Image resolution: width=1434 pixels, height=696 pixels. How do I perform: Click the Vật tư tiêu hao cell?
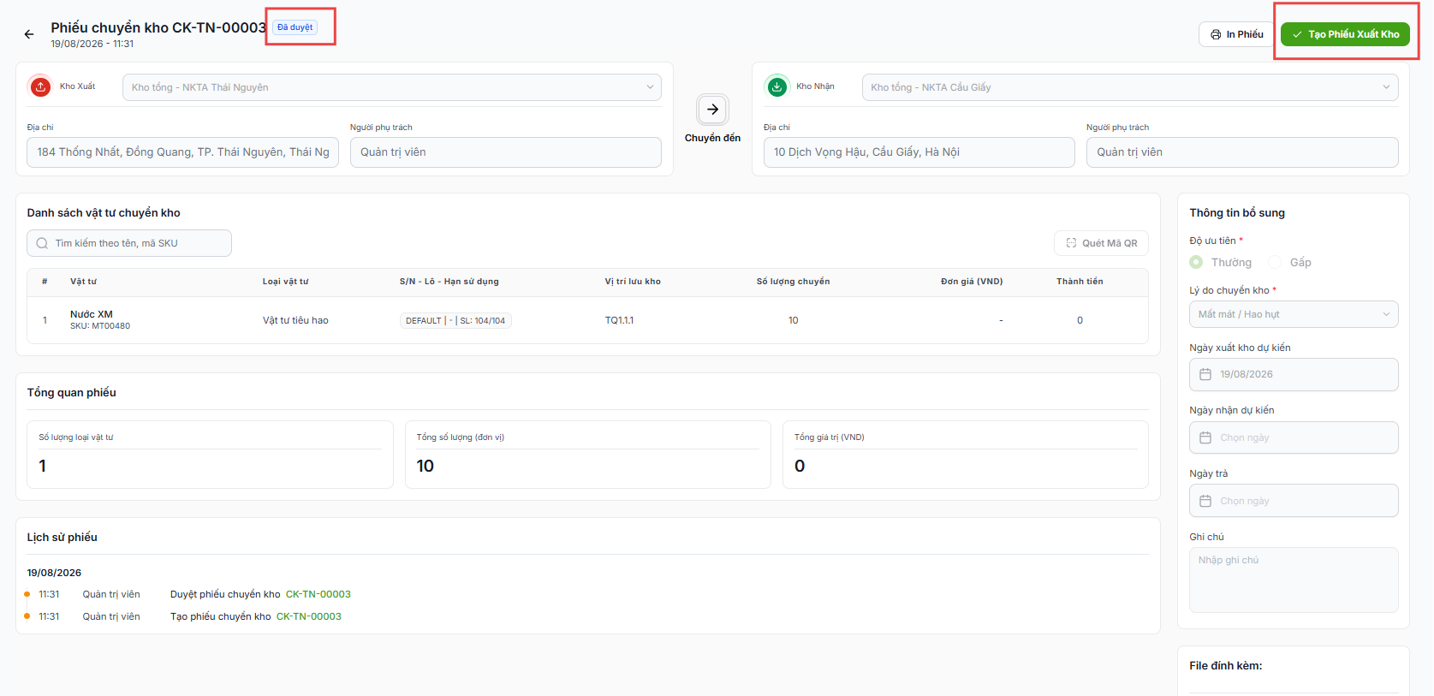(295, 320)
